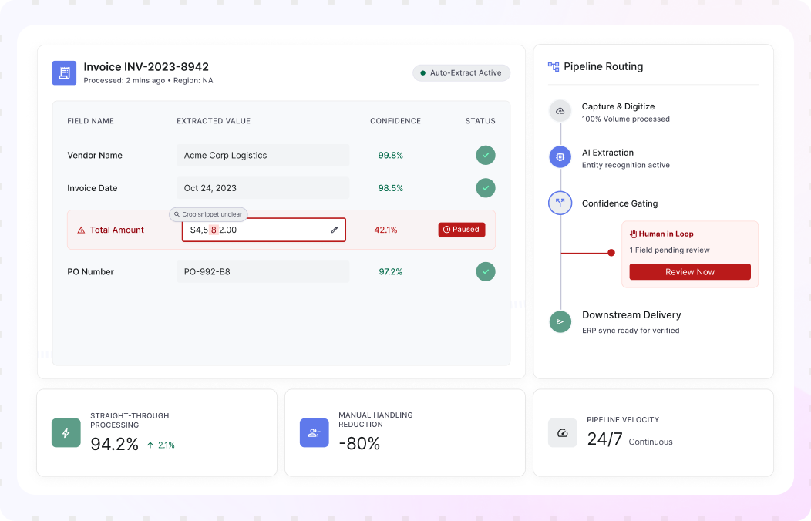Click the Straight-Through Processing lightning icon
Image resolution: width=811 pixels, height=521 pixels.
pyautogui.click(x=66, y=432)
